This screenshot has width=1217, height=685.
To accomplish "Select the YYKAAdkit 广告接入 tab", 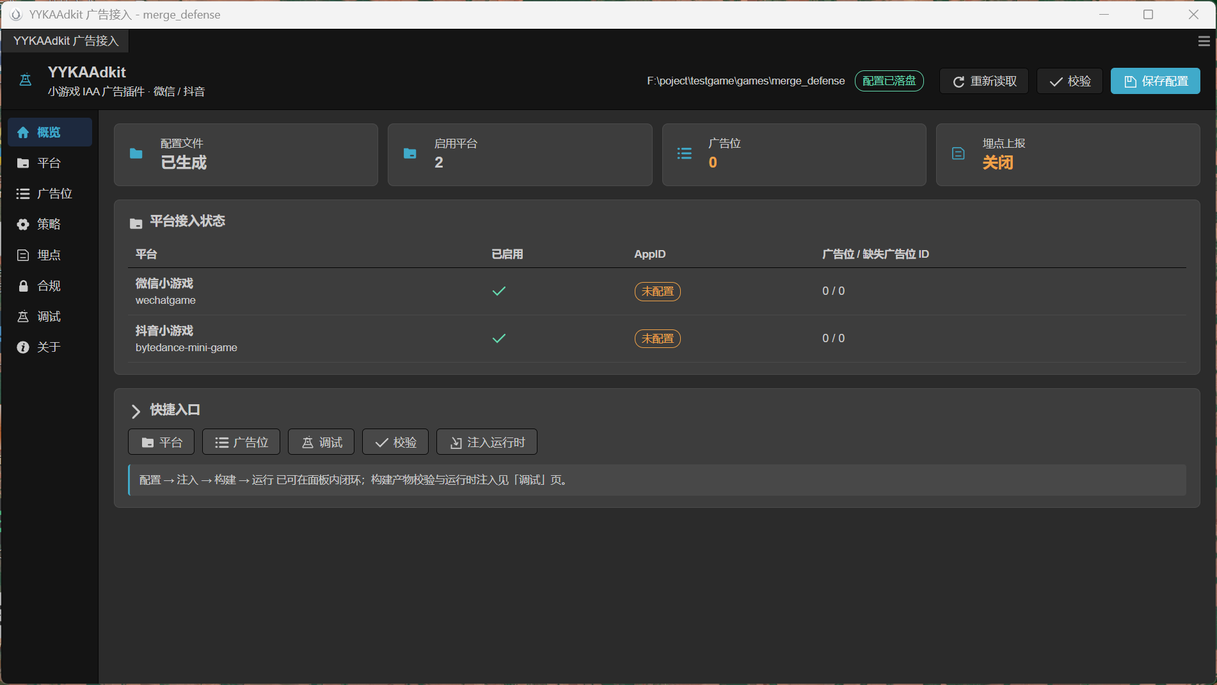I will (x=66, y=41).
